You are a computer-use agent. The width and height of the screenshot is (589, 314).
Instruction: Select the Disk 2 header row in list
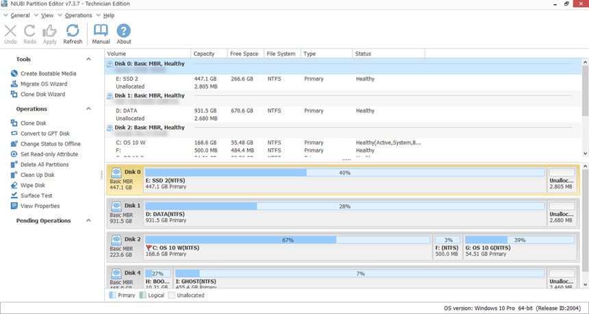(343, 130)
